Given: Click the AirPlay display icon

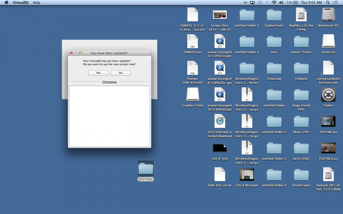Looking at the screenshot, I should (x=252, y=3).
